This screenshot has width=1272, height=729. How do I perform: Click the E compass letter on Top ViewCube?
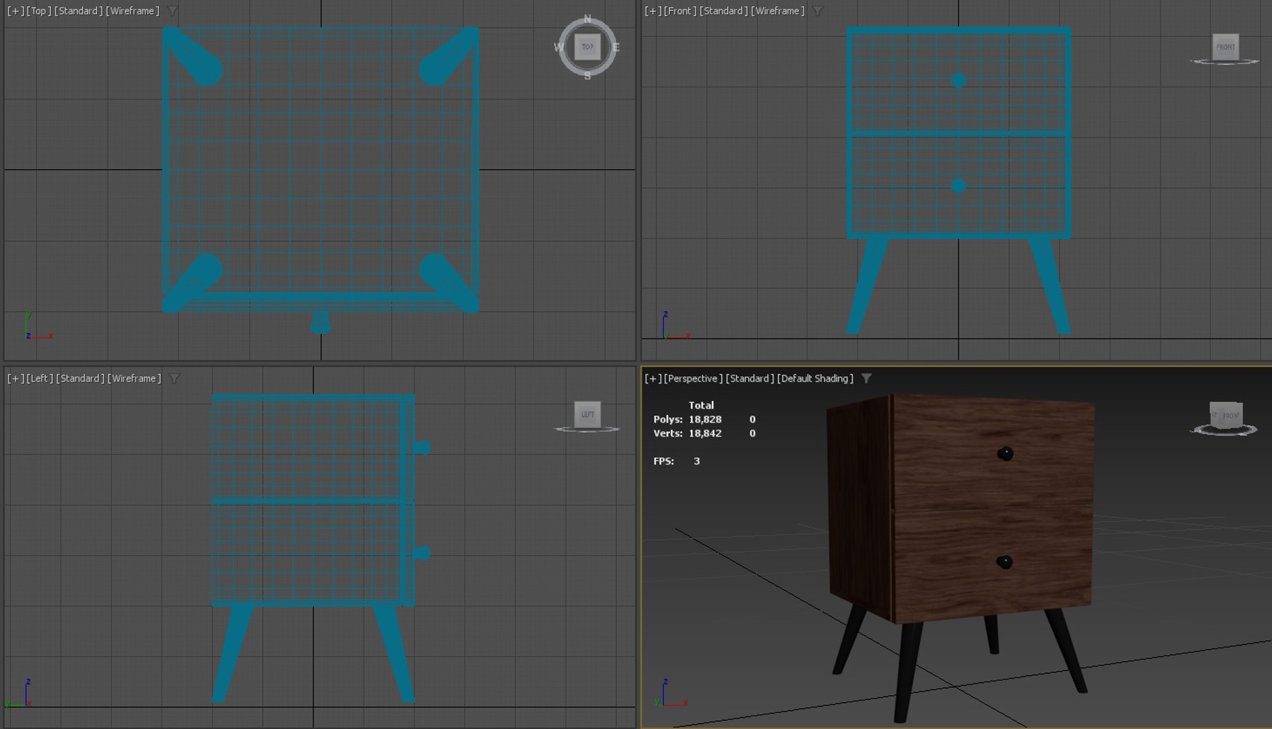[x=615, y=47]
